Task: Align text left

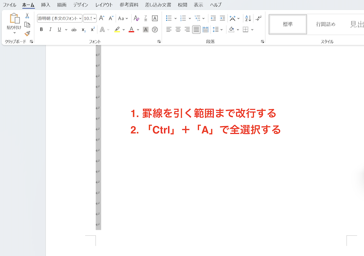Action: (x=169, y=29)
